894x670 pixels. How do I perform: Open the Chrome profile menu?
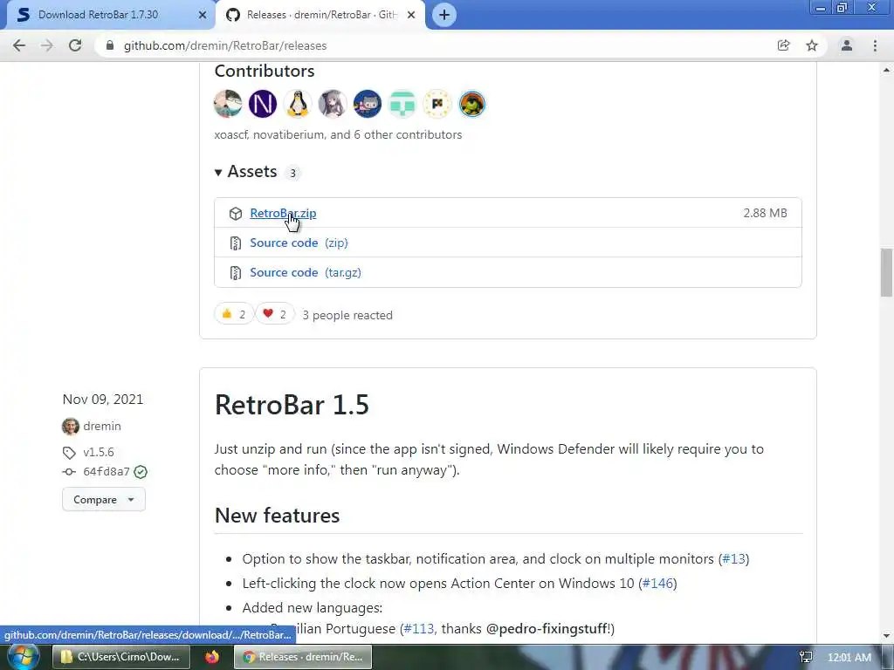[847, 45]
